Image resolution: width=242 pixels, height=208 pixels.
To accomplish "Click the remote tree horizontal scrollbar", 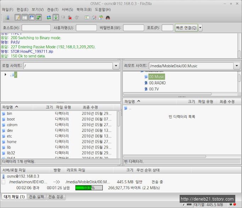I will tap(168, 94).
